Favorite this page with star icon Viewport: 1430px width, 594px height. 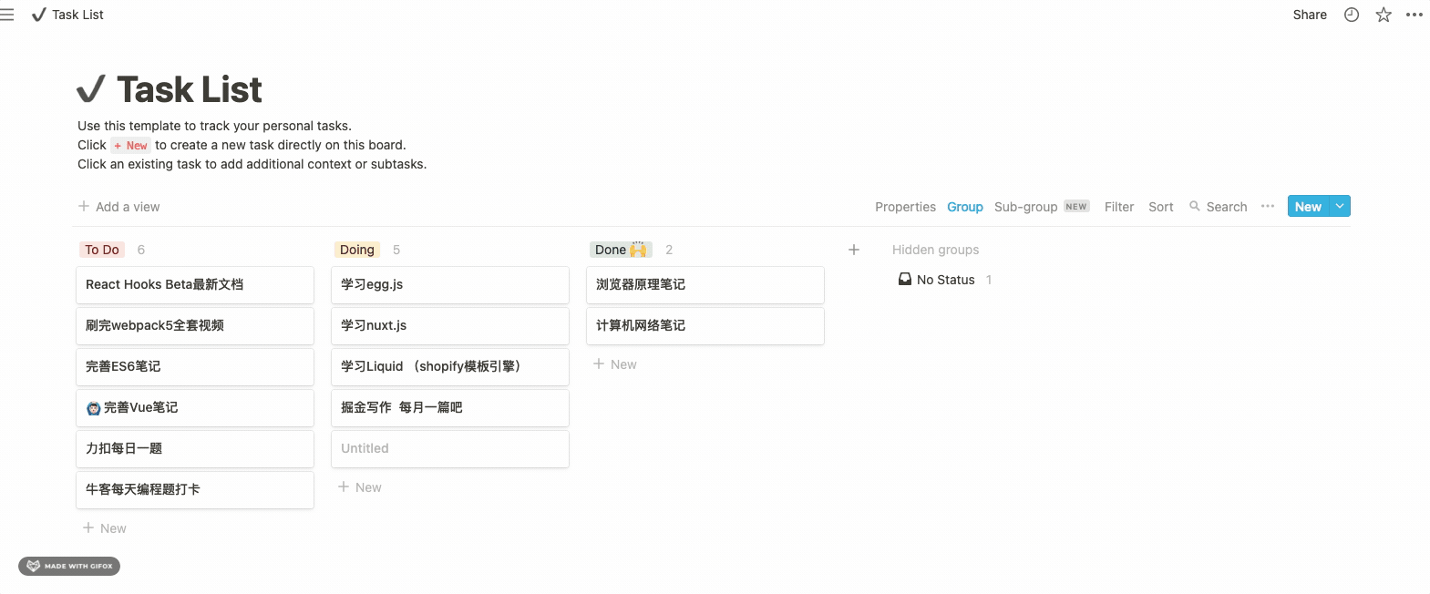coord(1384,15)
